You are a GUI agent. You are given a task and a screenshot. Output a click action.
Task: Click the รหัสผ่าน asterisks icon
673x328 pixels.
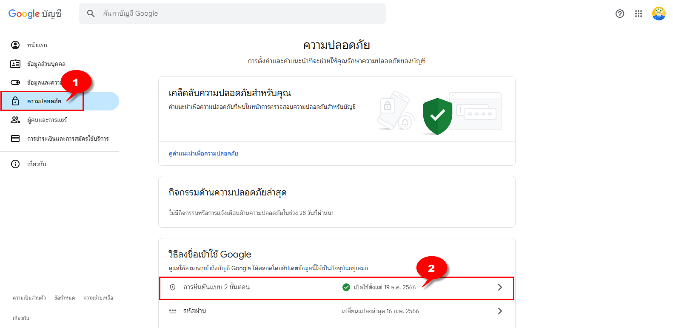(x=173, y=311)
